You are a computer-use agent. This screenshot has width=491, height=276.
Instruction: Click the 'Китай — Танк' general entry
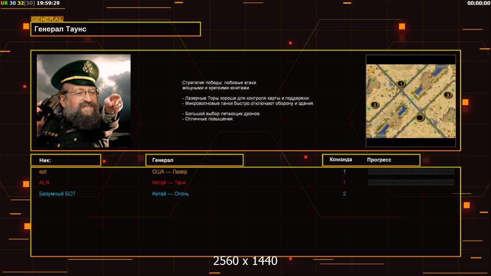point(169,183)
